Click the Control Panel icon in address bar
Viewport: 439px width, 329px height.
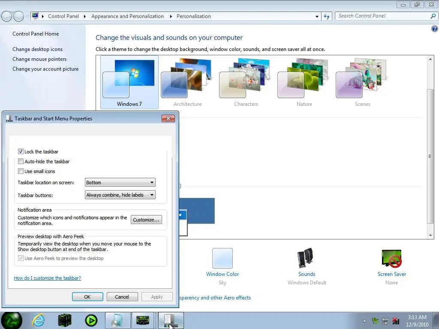coord(35,16)
